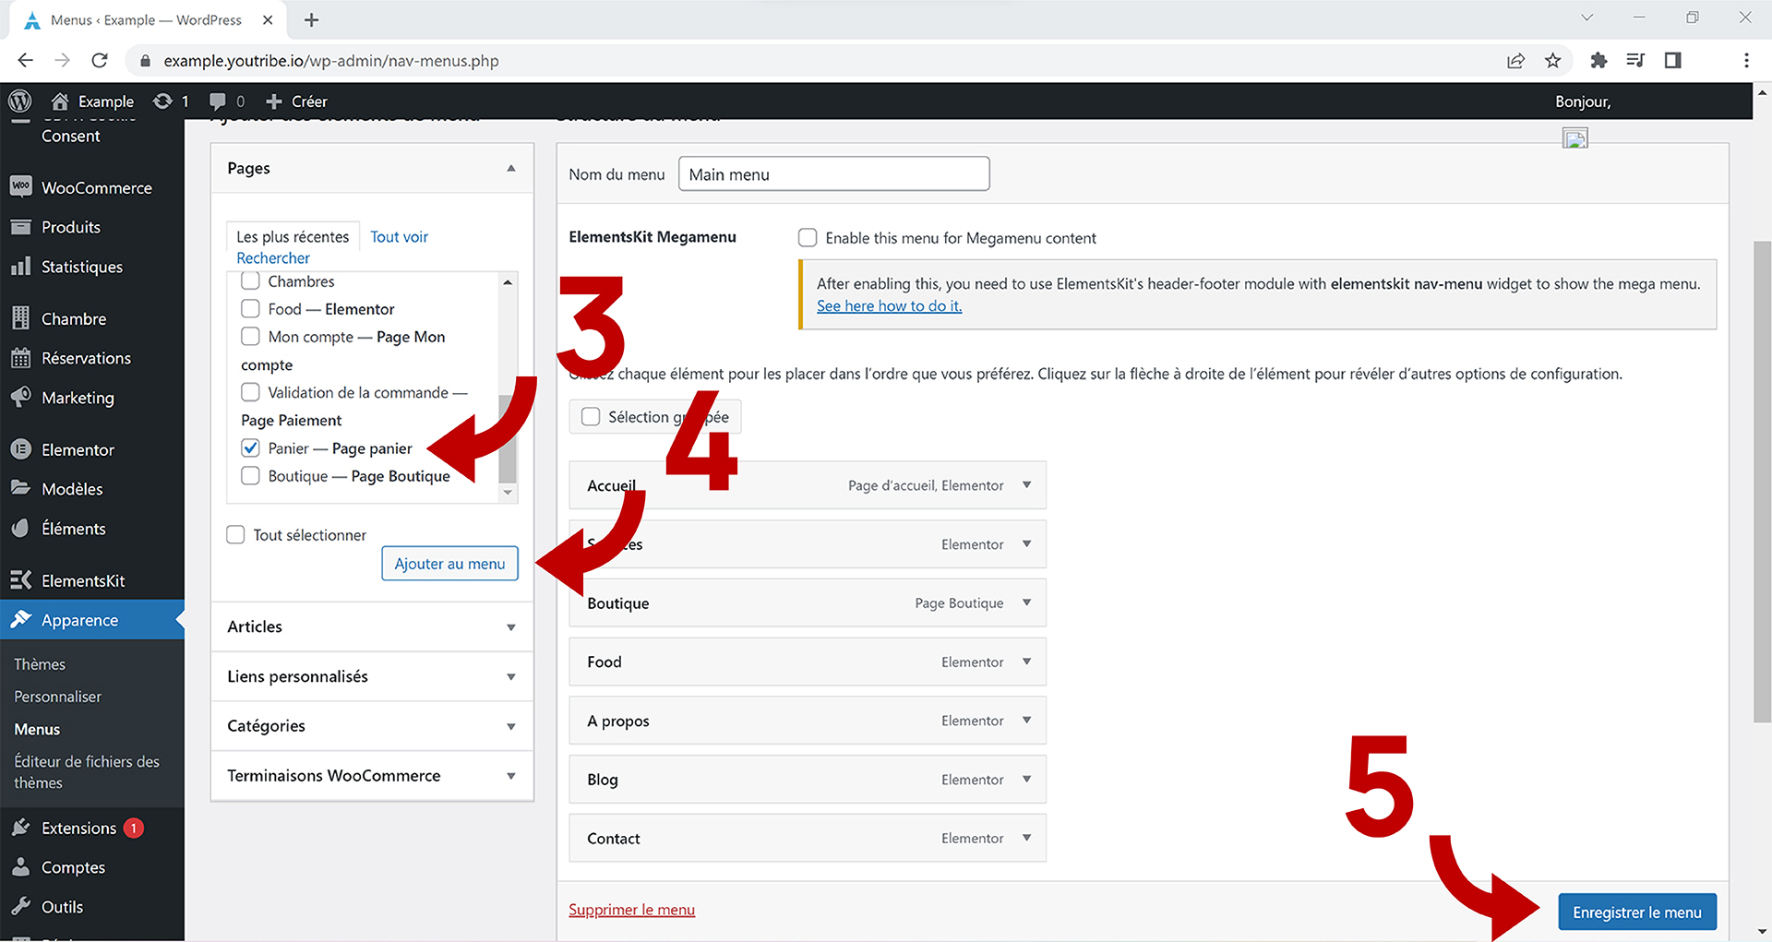
Task: Open the Thèmes submenu item
Action: 40,664
